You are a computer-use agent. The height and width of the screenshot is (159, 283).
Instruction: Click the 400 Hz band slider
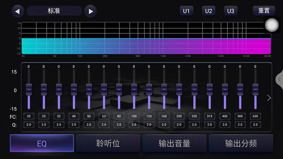click(225, 89)
